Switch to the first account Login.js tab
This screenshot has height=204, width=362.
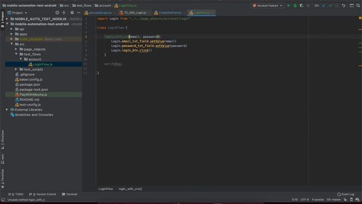[100, 12]
